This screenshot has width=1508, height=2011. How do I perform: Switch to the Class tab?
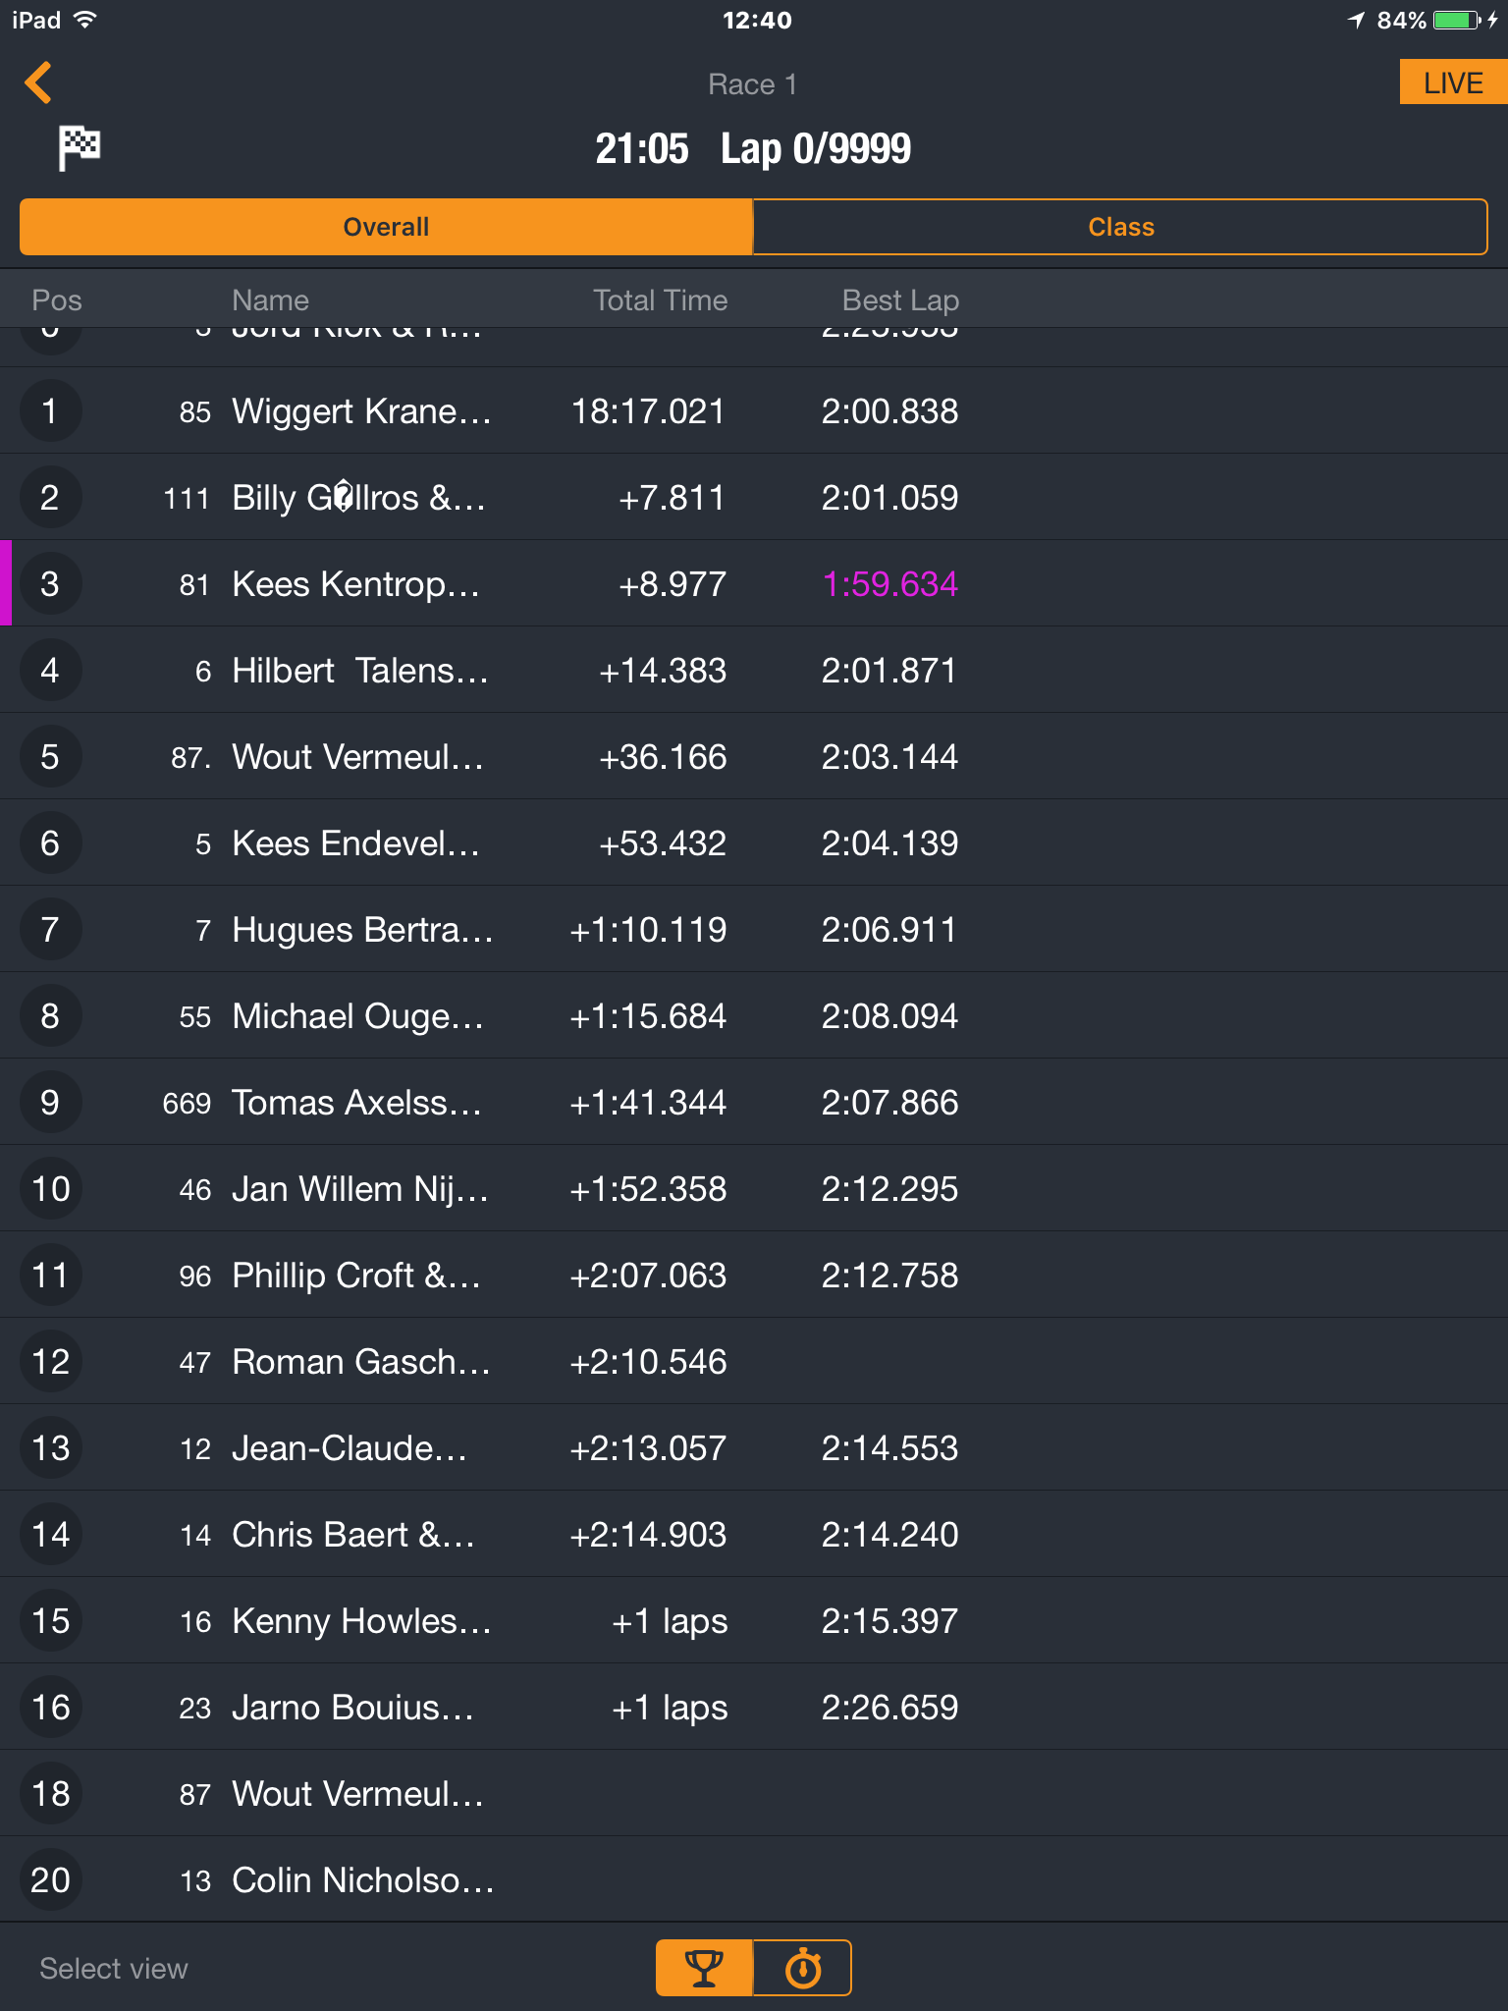pyautogui.click(x=1120, y=227)
